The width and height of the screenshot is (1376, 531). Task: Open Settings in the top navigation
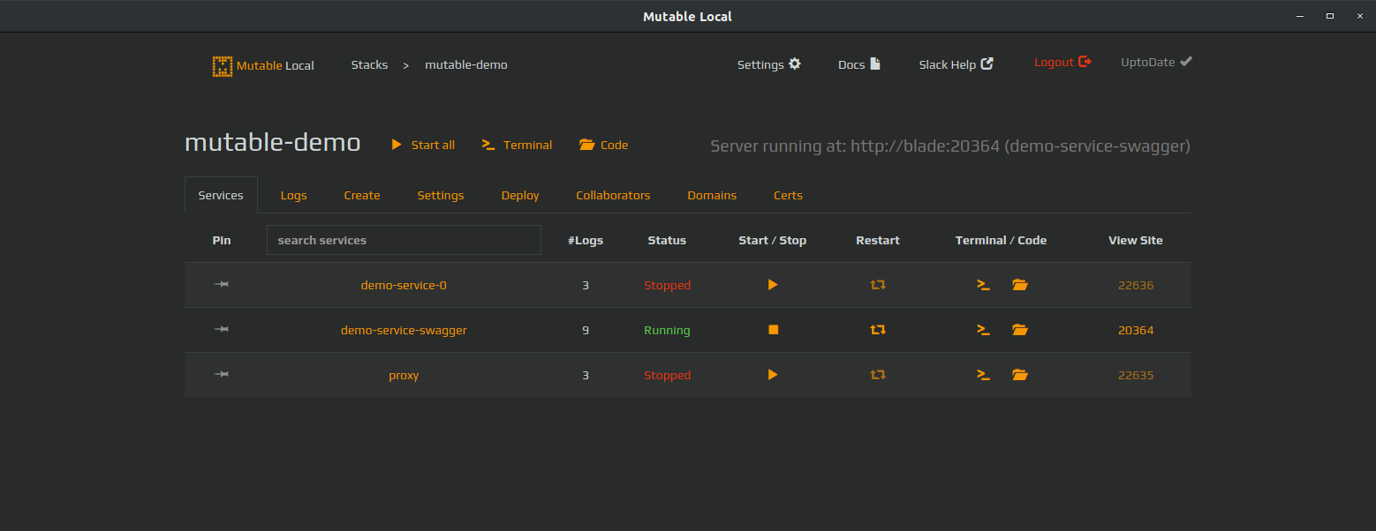click(768, 64)
